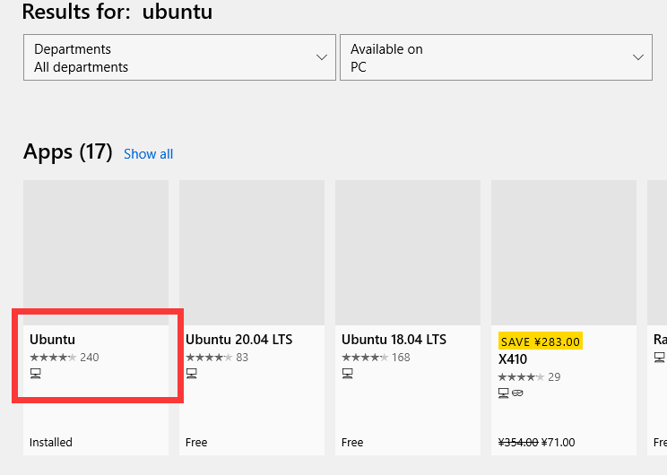The width and height of the screenshot is (667, 475).
Task: Click the struck-through ¥354.00 original price
Action: point(518,443)
